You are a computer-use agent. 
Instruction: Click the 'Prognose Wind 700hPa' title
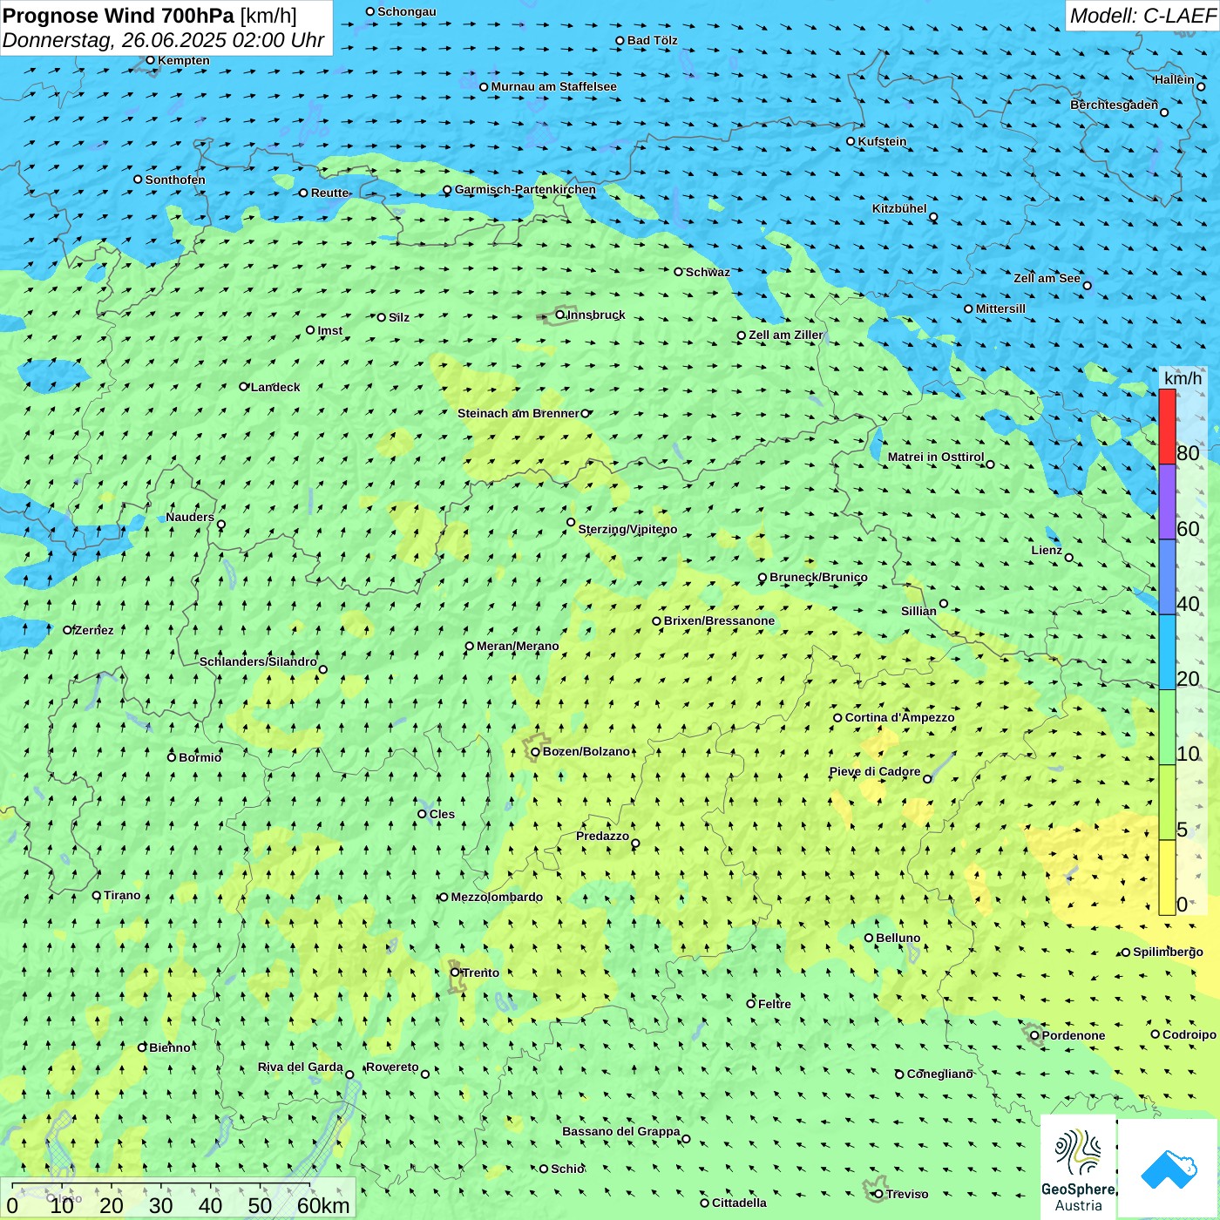click(119, 16)
